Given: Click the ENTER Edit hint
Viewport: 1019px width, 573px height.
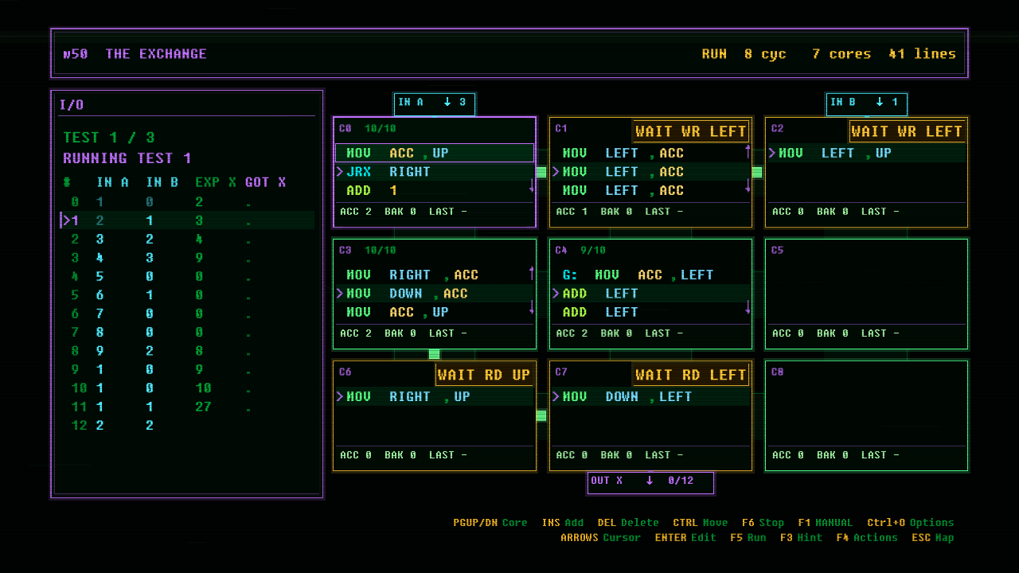Looking at the screenshot, I should point(685,538).
